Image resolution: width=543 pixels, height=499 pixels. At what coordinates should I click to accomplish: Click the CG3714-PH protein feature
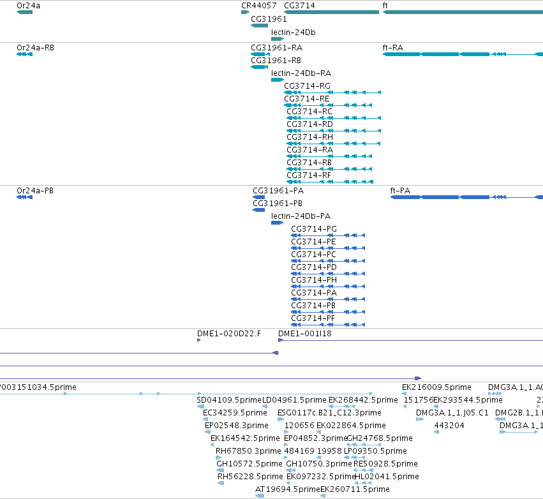click(x=328, y=287)
